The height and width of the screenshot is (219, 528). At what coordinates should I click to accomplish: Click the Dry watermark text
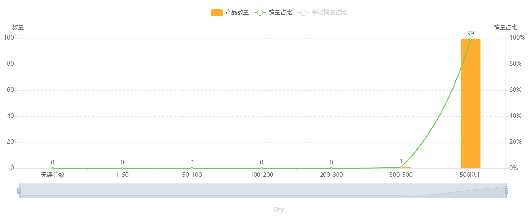click(x=279, y=209)
